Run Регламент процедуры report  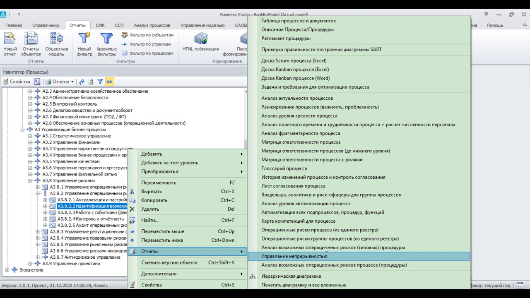359,38
